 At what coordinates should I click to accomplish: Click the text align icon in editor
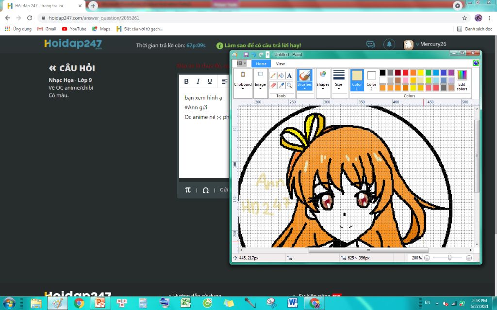point(224,81)
